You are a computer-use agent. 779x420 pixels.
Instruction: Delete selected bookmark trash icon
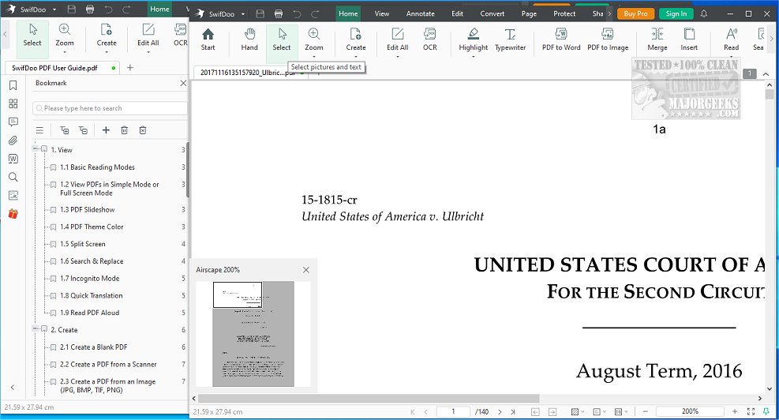[124, 130]
